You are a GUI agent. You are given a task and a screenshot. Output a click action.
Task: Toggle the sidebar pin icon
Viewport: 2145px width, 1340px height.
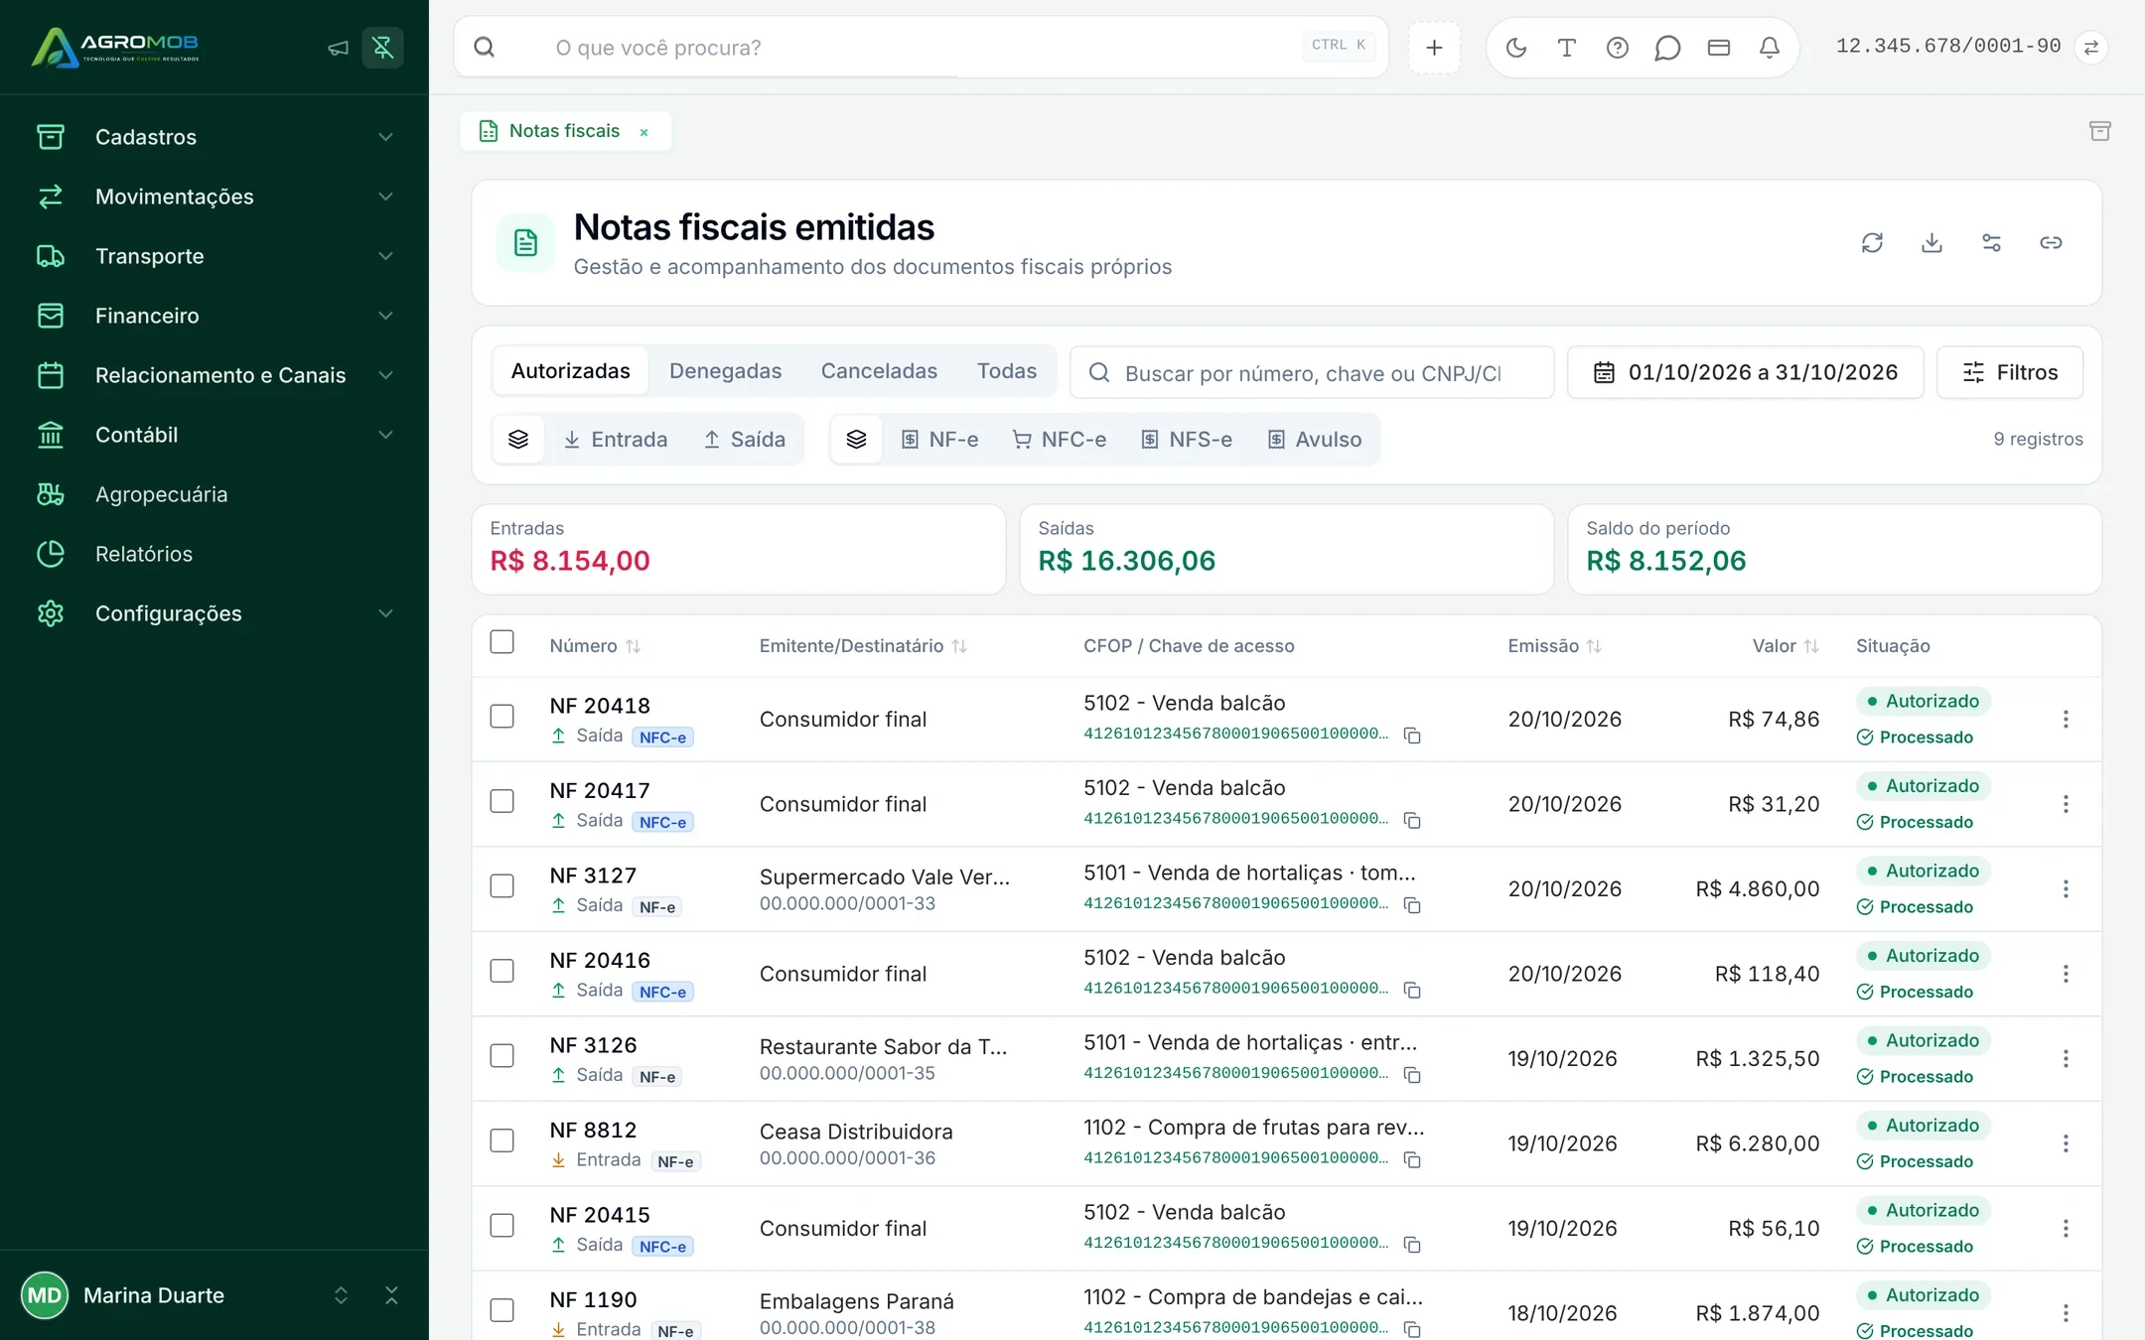tap(382, 48)
